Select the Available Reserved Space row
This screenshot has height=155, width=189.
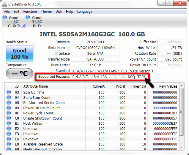click(92, 144)
